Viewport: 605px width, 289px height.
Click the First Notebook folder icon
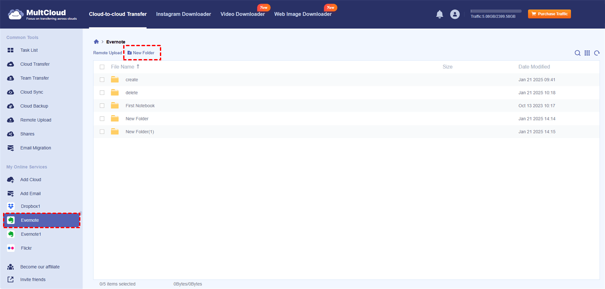pyautogui.click(x=115, y=105)
